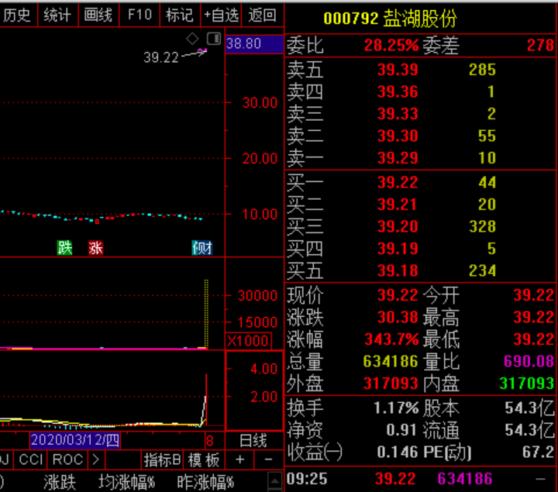The image size is (558, 492).
Task: Click the X1000 volume scale toggle
Action: pyautogui.click(x=248, y=341)
